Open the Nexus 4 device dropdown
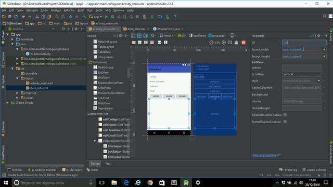333x187 pixels. tap(167, 36)
